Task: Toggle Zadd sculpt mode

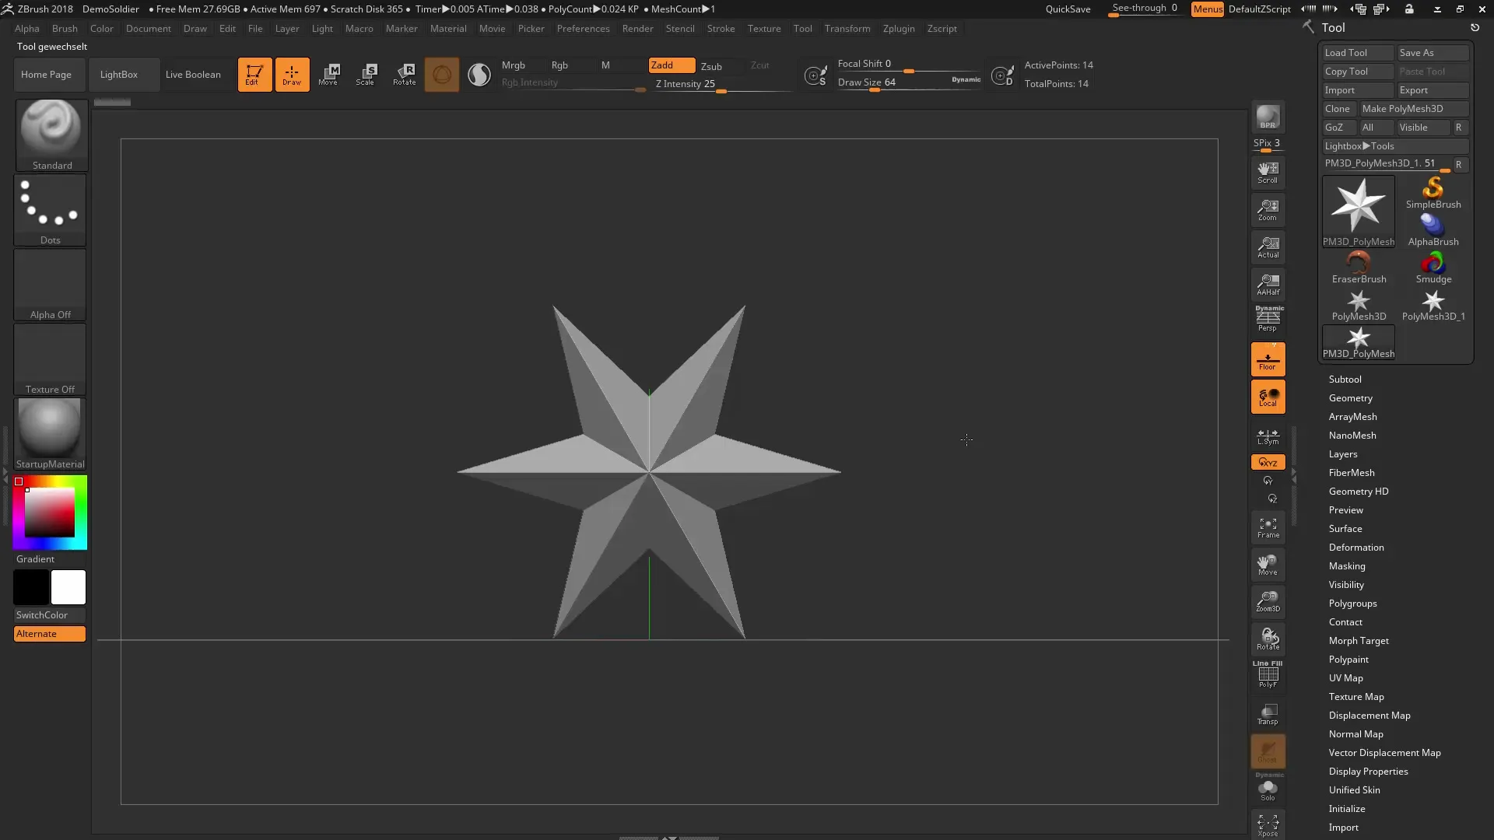Action: (672, 65)
